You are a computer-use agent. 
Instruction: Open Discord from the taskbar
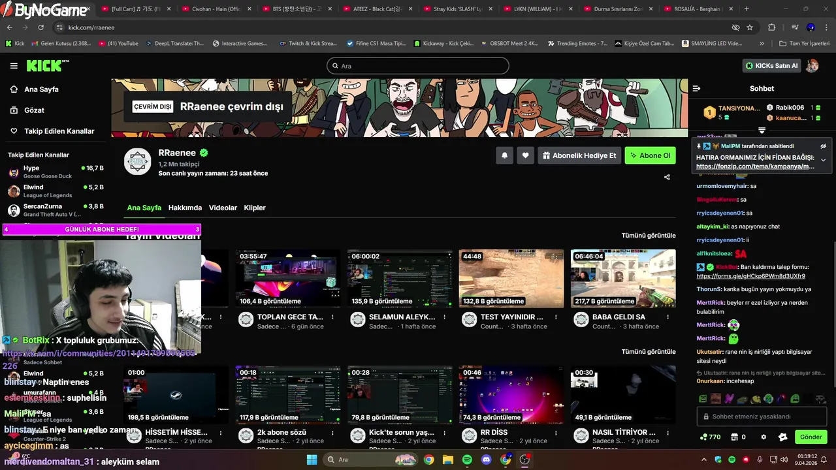click(x=487, y=460)
